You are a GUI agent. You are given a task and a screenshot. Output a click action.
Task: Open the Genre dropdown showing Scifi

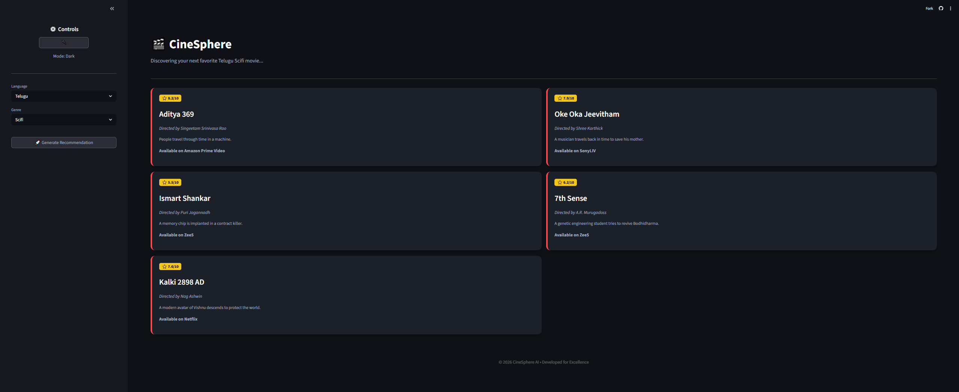tap(63, 120)
